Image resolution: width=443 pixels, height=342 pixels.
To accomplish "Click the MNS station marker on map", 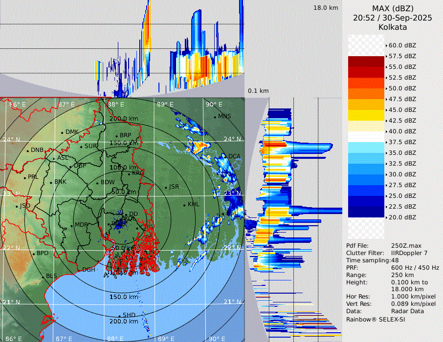I will click(x=215, y=117).
